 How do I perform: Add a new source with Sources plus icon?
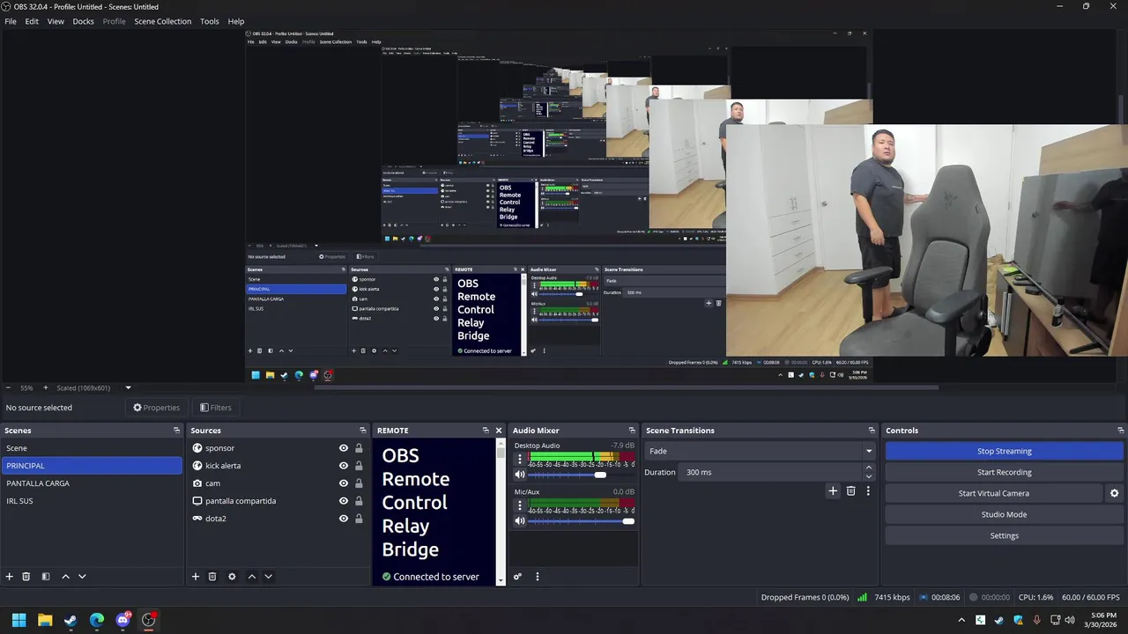(x=196, y=577)
